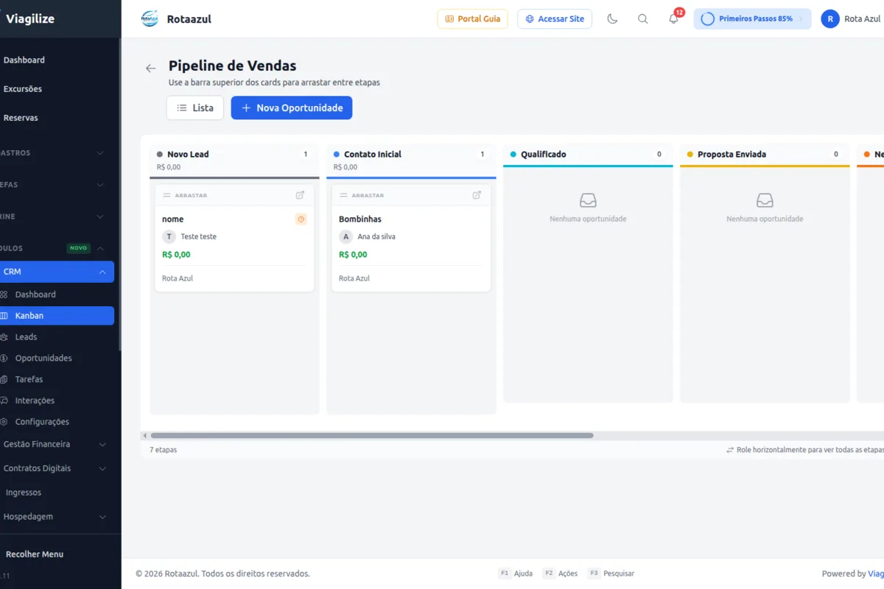Click empty inbox icon in Proposta Enviada column
Viewport: 884px width, 589px height.
point(765,200)
